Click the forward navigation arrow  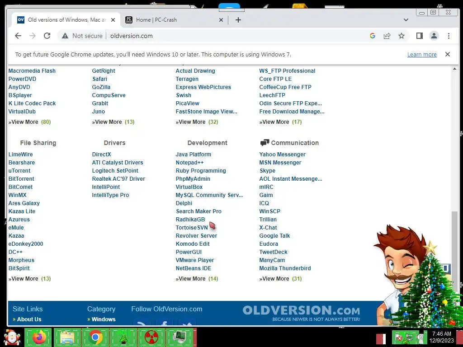[33, 36]
